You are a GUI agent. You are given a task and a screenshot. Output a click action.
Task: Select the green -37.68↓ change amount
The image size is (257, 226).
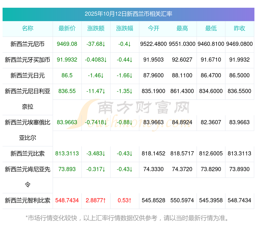tap(96, 44)
